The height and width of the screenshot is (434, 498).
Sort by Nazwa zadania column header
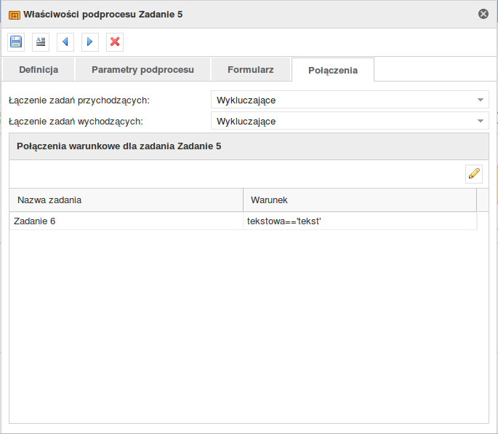coord(126,200)
